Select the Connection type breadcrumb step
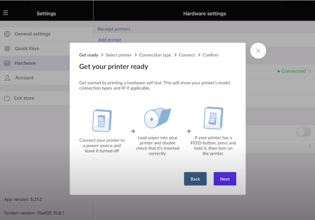This screenshot has width=315, height=220. pyautogui.click(x=155, y=55)
